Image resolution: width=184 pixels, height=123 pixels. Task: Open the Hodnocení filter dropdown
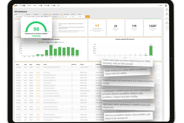(x=67, y=17)
